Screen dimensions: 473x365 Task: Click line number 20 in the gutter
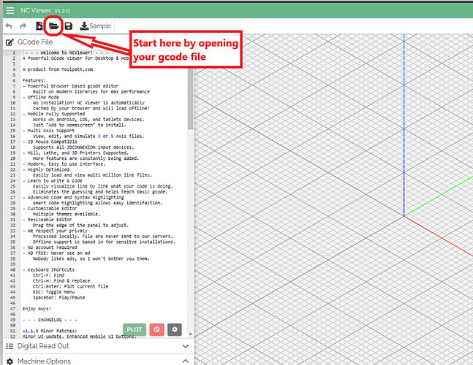(x=12, y=158)
